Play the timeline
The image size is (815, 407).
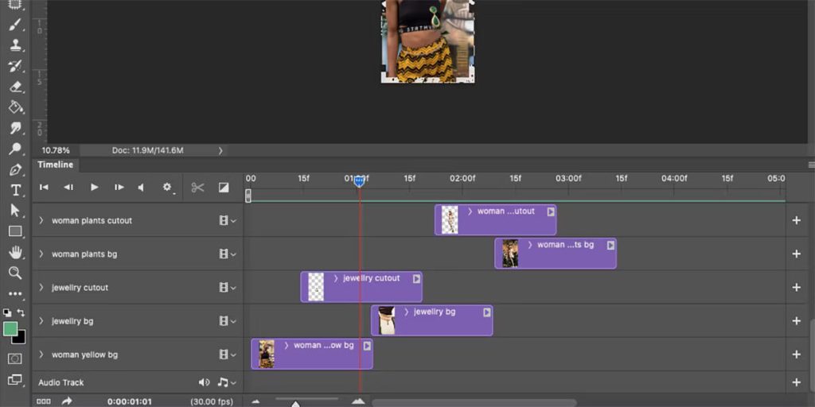94,188
